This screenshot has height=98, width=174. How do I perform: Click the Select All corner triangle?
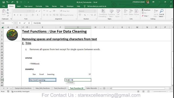pyautogui.click(x=2, y=27)
